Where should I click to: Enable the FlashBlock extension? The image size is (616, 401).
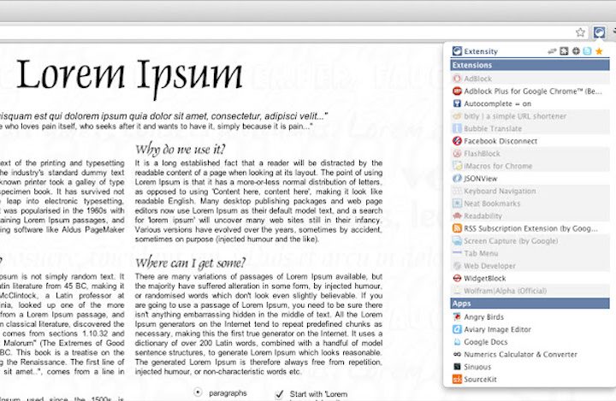[530, 154]
